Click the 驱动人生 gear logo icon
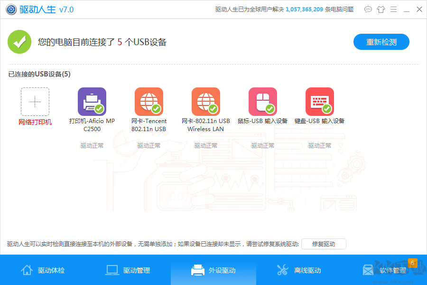 (11, 9)
